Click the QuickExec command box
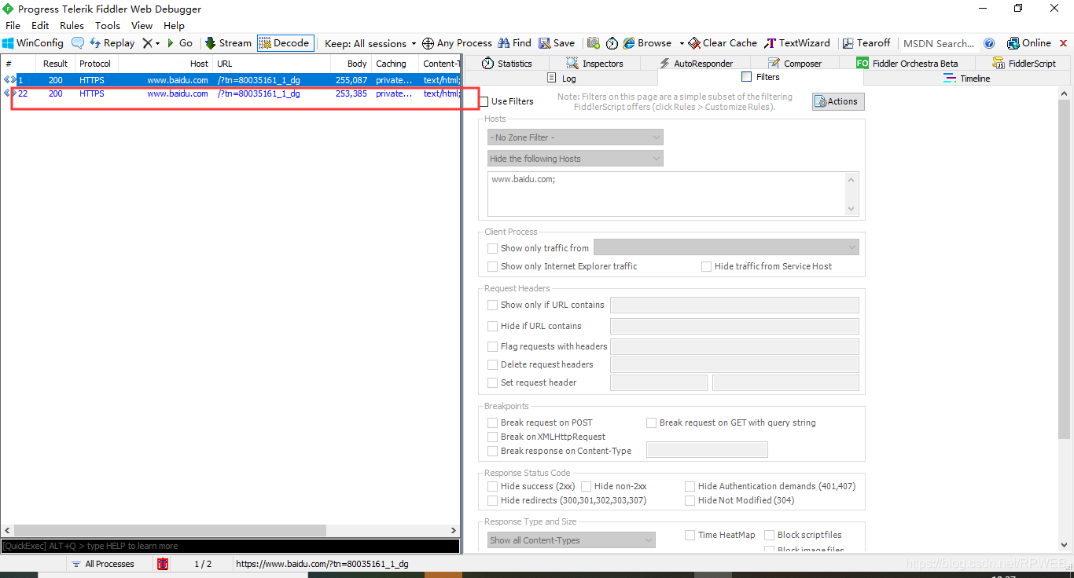The image size is (1074, 578). point(230,546)
